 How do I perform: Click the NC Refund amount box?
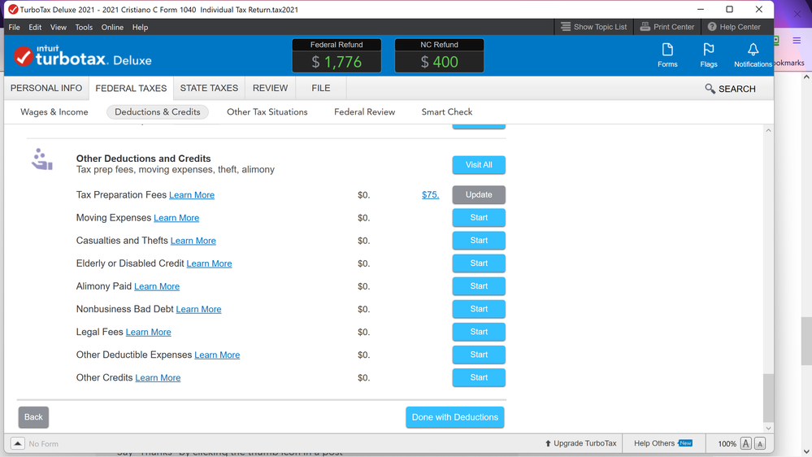click(439, 56)
